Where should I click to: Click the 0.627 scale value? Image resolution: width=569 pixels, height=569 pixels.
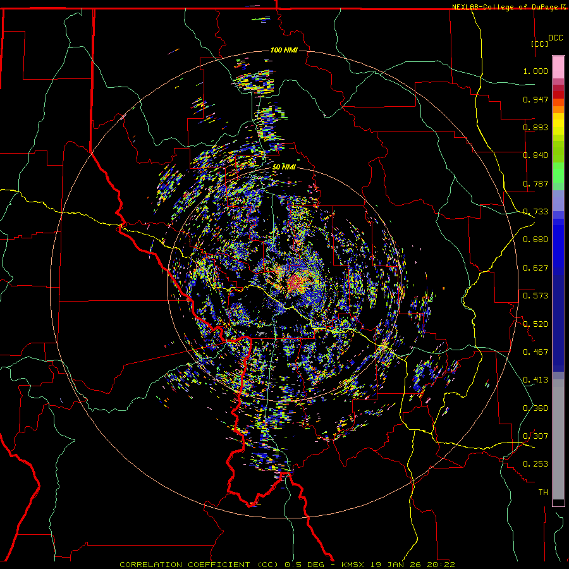click(535, 268)
